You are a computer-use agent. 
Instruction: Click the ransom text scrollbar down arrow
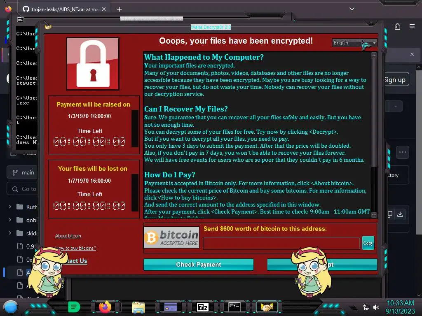point(374,215)
